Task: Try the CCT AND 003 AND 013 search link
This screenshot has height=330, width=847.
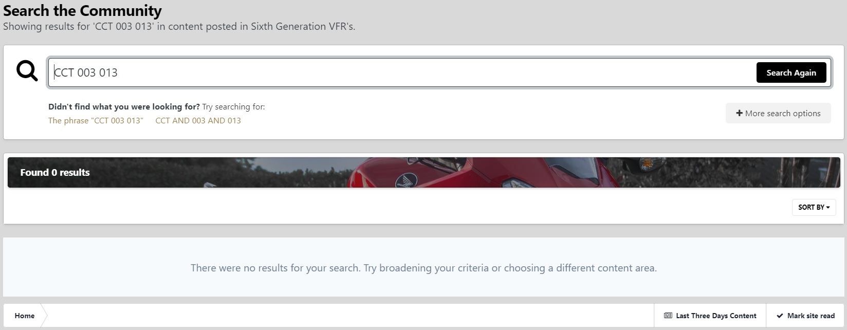Action: coord(198,120)
